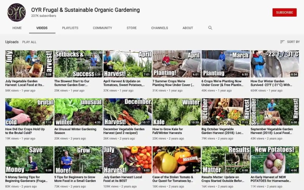Open the Community tab
The width and height of the screenshot is (304, 190).
(x=102, y=28)
